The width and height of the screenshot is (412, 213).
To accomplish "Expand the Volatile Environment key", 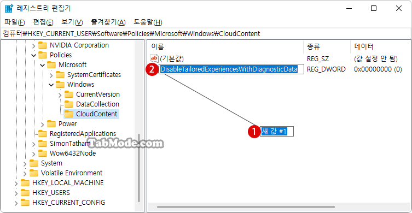I will tap(25, 173).
